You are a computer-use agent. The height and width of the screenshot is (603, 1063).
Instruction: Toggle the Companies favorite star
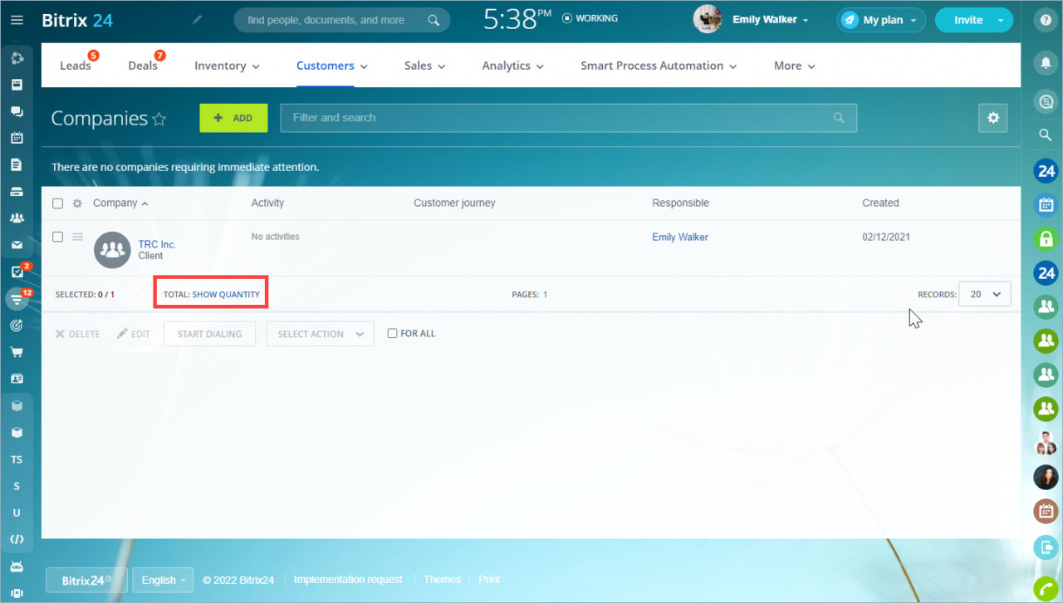click(x=159, y=120)
